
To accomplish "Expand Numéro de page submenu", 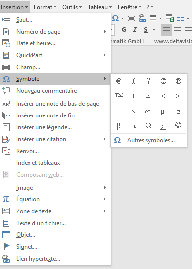I will click(55, 32).
